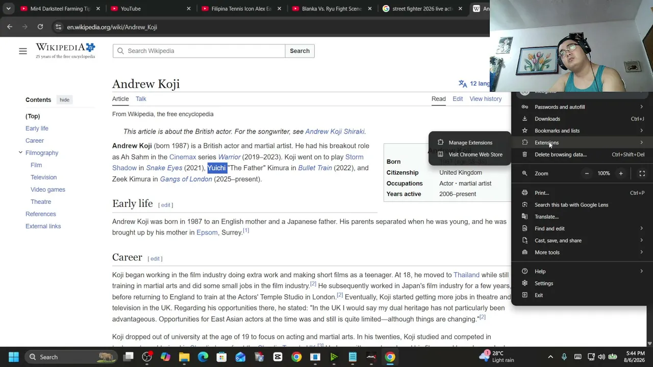Image resolution: width=653 pixels, height=367 pixels.
Task: Open the network icon in system tray
Action: 591,357
